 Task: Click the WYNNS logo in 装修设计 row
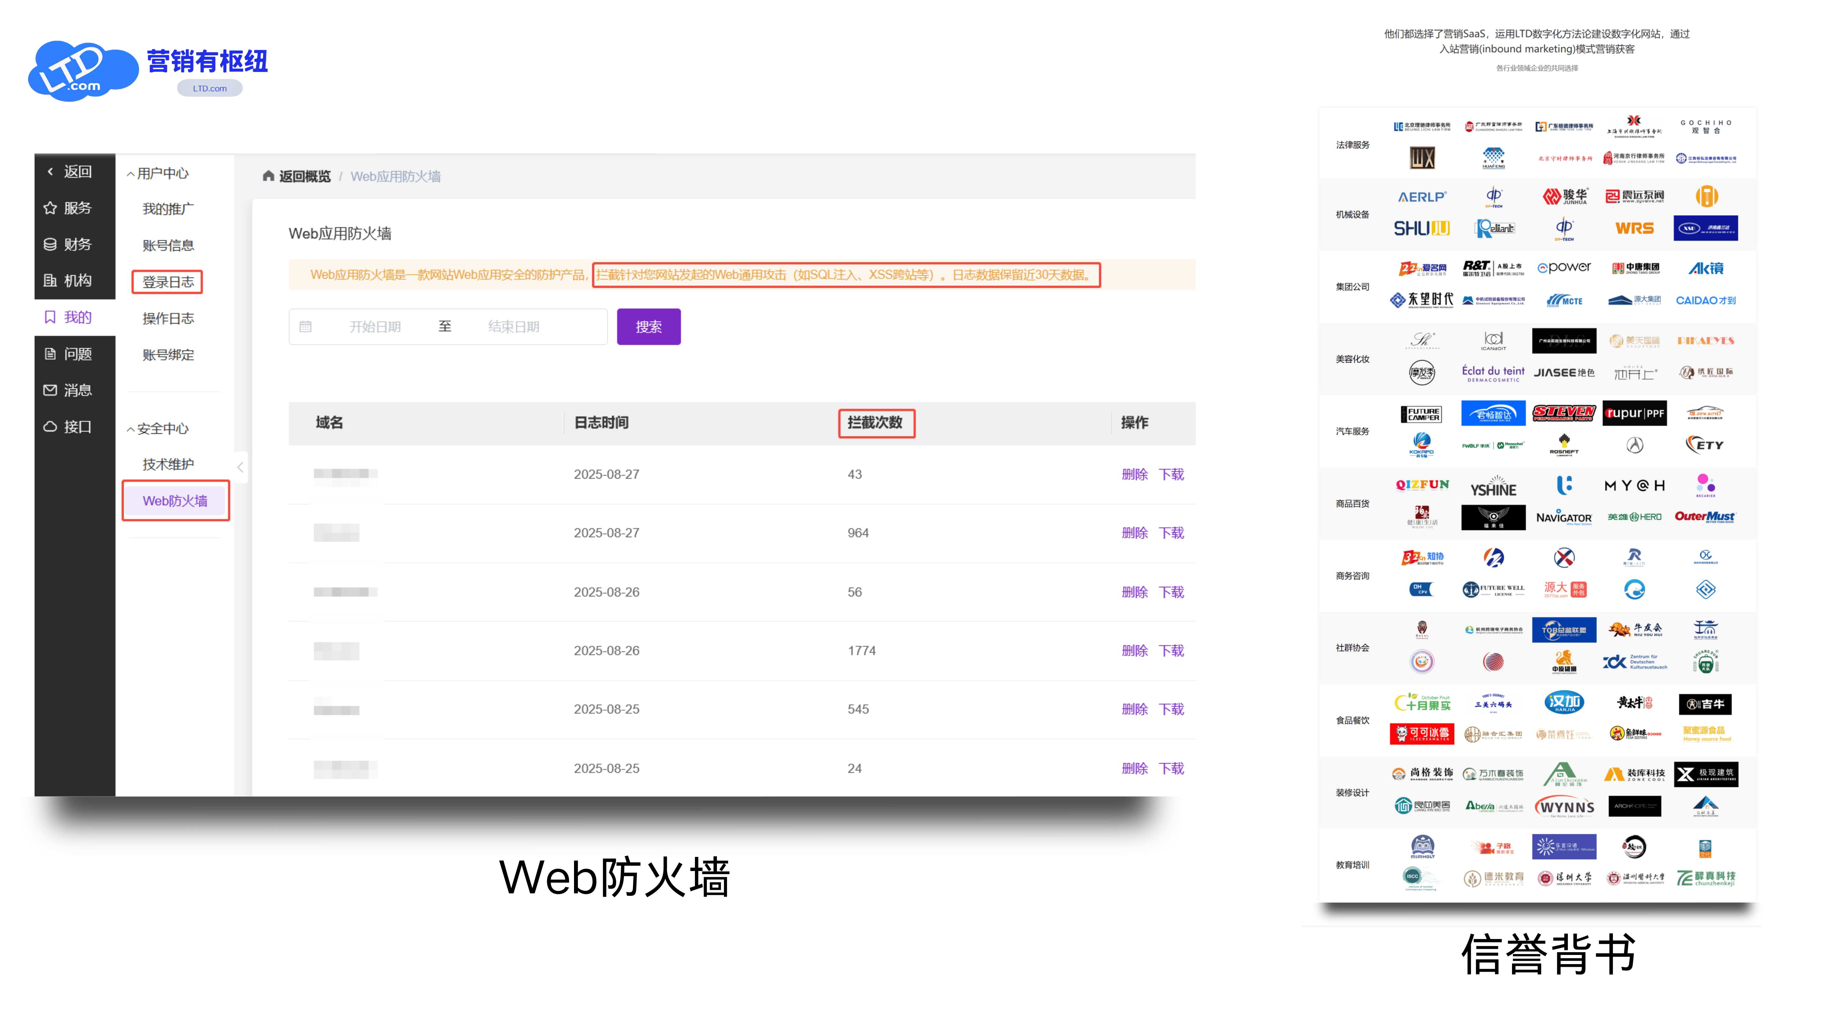click(x=1564, y=807)
